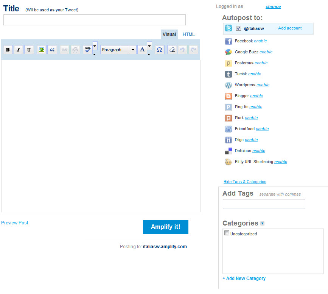328x294 pixels.
Task: Check the Uncategorized category box
Action: click(x=227, y=233)
